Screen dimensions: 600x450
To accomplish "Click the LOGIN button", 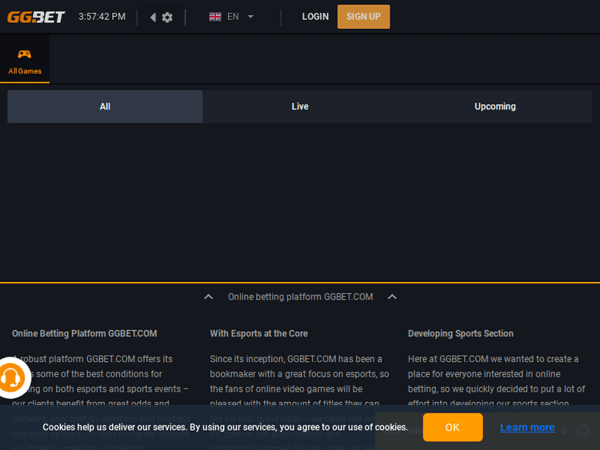I will coord(315,17).
